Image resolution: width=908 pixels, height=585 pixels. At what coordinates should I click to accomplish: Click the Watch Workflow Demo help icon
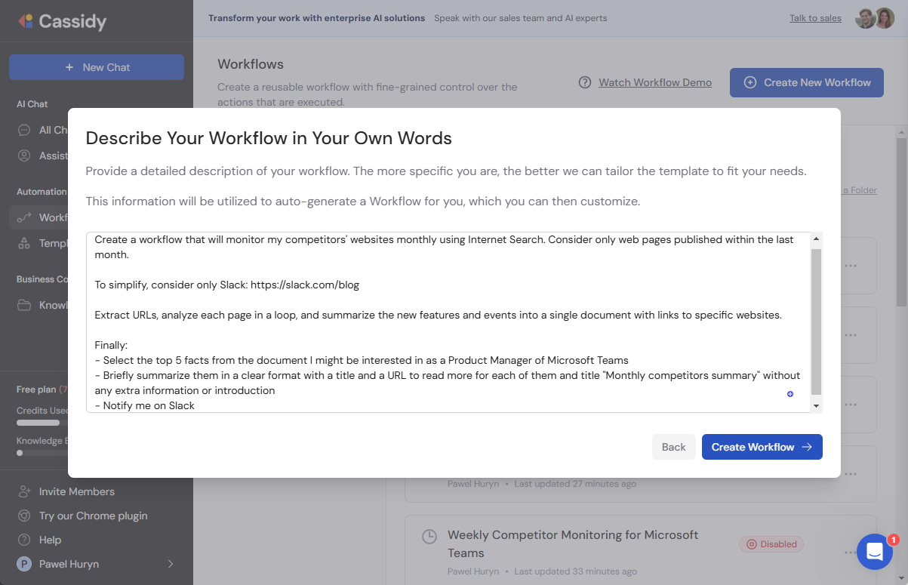click(585, 82)
